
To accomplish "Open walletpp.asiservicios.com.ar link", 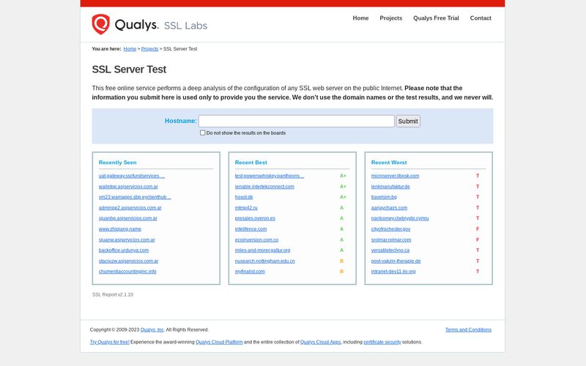I will pos(128,187).
